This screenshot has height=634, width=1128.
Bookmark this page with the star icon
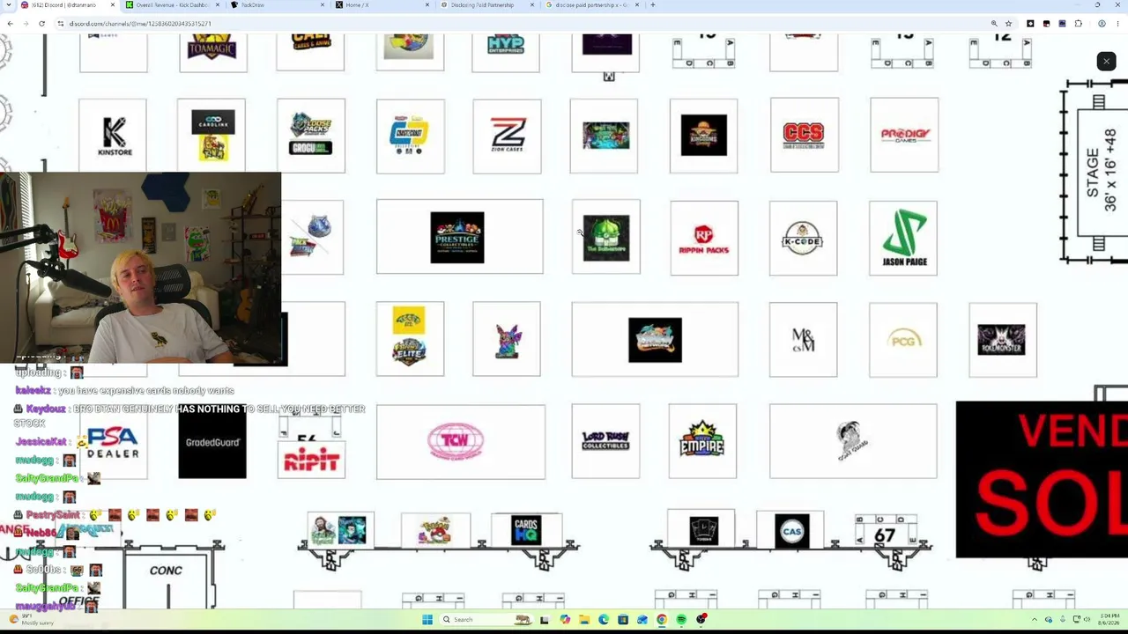(x=1008, y=24)
